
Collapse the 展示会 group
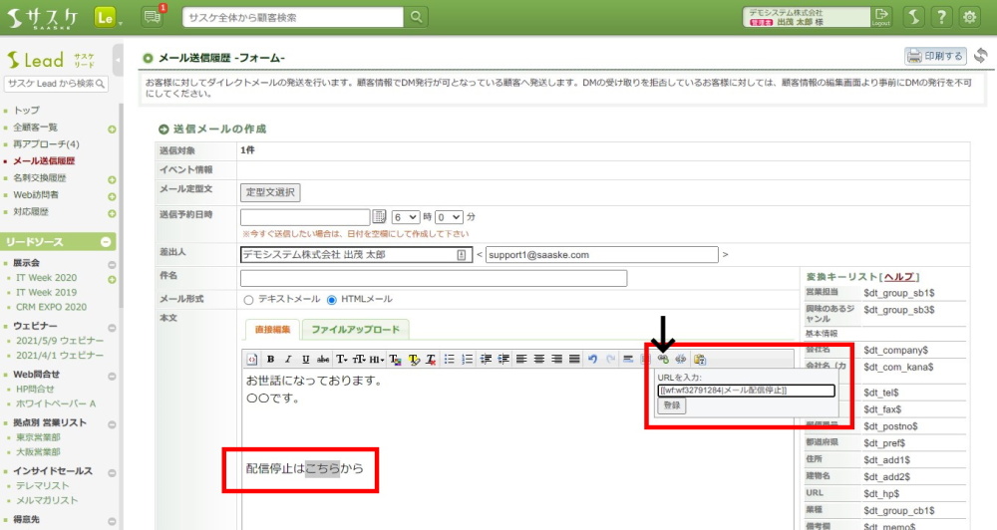point(112,264)
